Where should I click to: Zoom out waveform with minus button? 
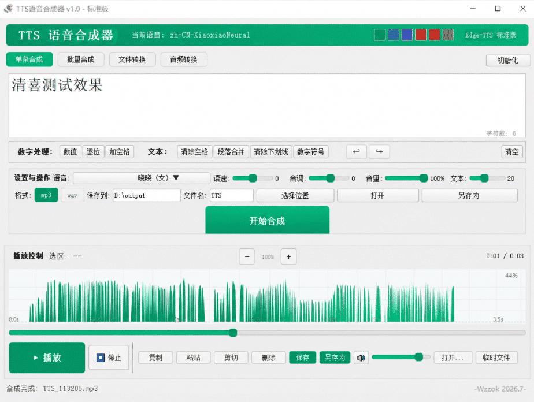pos(247,256)
